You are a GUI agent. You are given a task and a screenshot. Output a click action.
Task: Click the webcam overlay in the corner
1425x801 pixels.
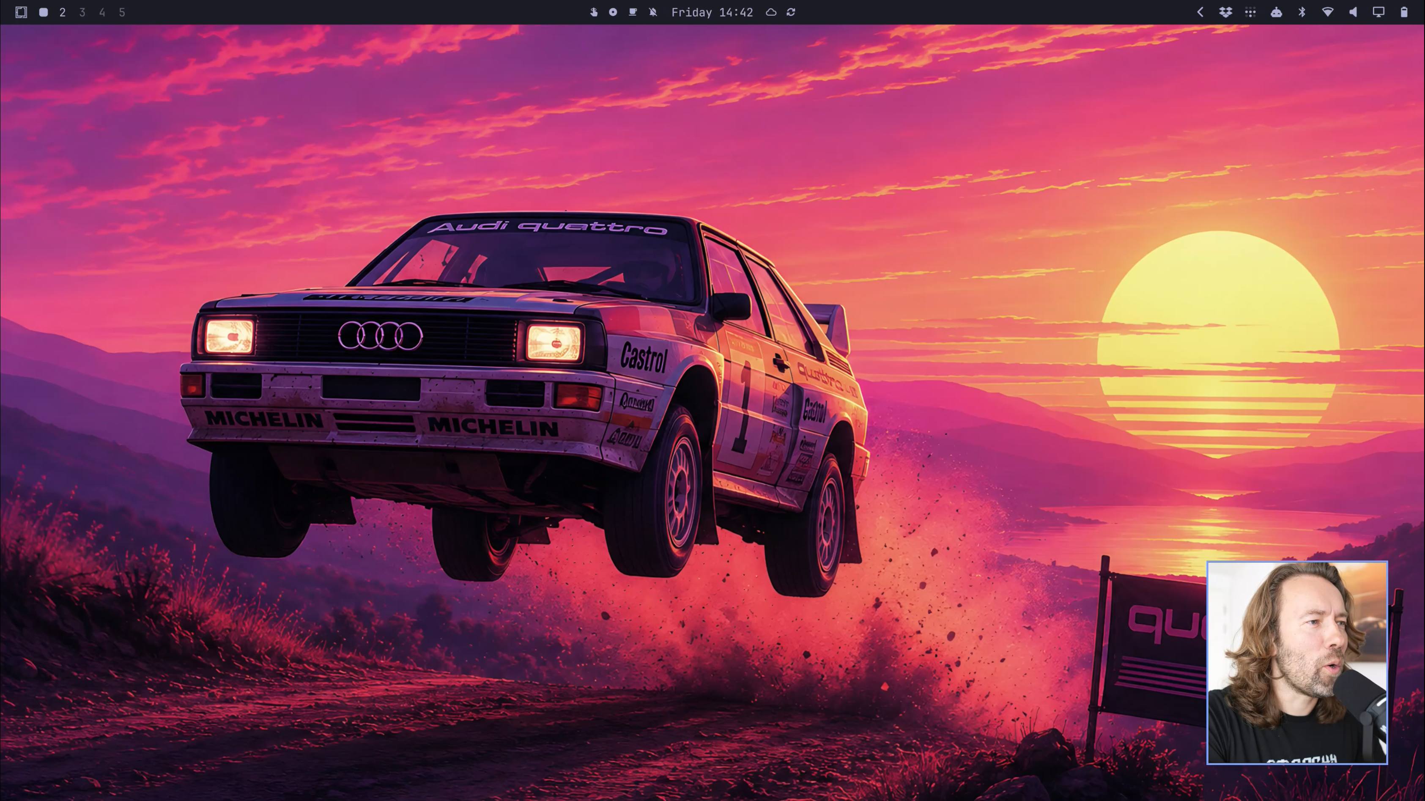pos(1297,663)
